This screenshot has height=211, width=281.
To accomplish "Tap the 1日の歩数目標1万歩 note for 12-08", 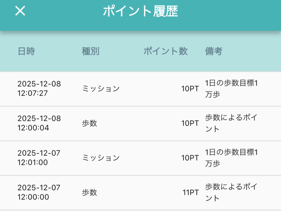I will (231, 89).
